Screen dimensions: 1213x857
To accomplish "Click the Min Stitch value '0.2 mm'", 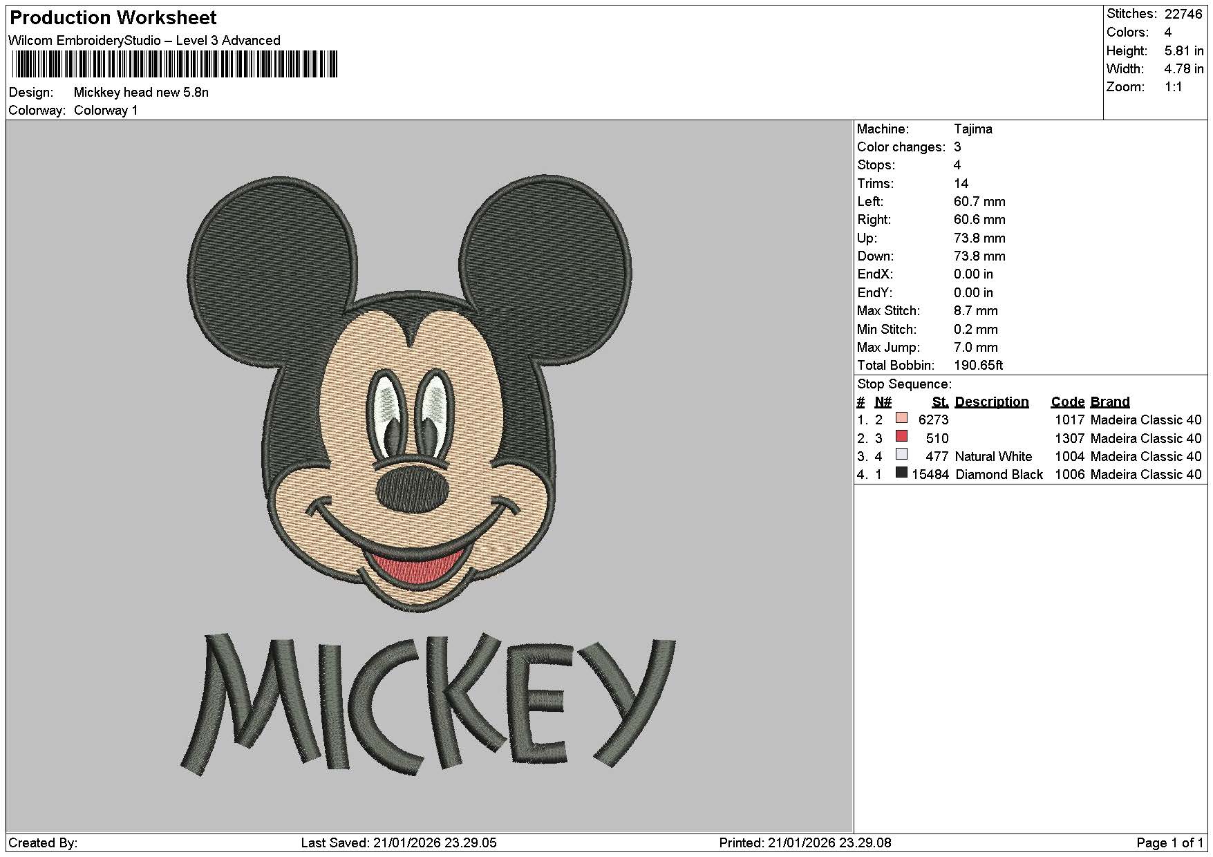I will 975,329.
